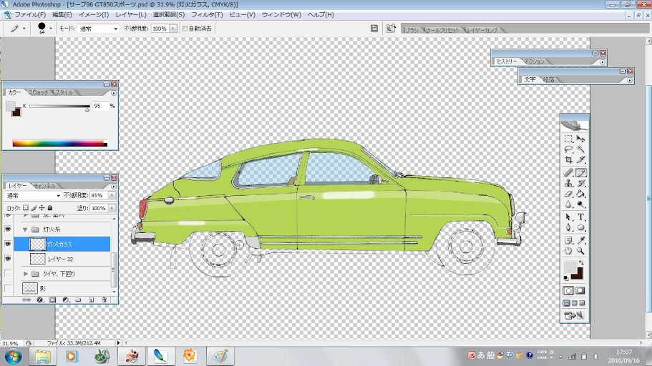Select the Ellipse shape tool

pos(580,227)
